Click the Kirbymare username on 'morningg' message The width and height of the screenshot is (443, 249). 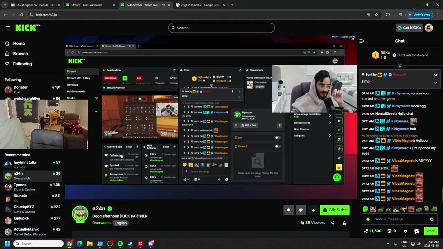(x=400, y=106)
